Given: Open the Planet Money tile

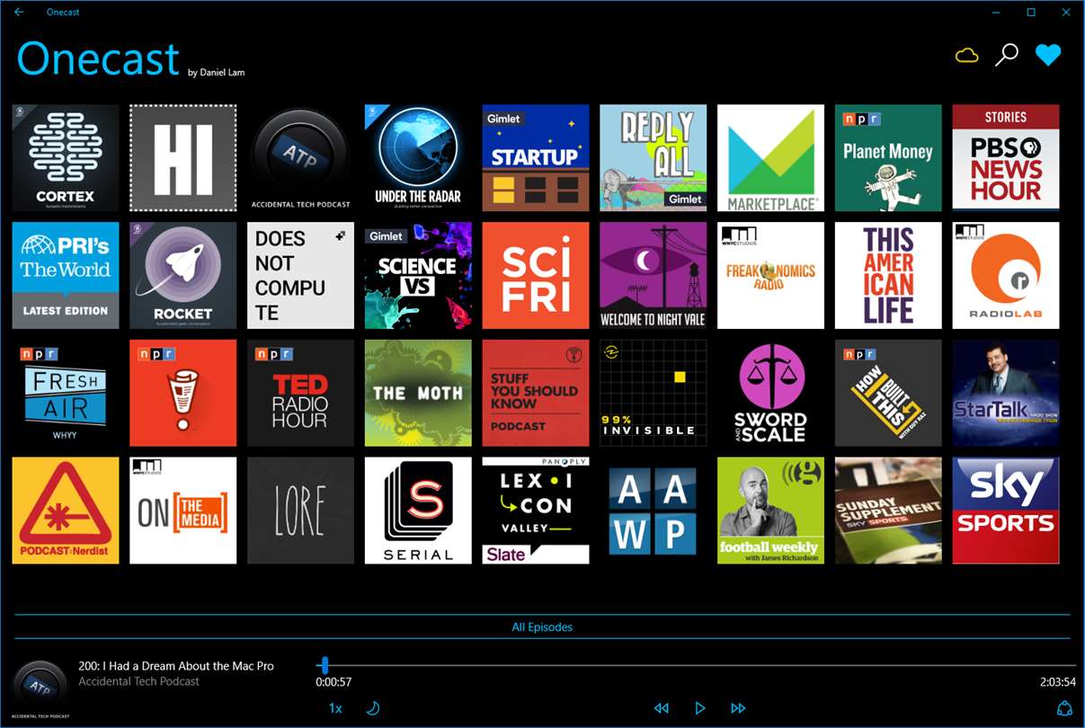Looking at the screenshot, I should coord(888,158).
